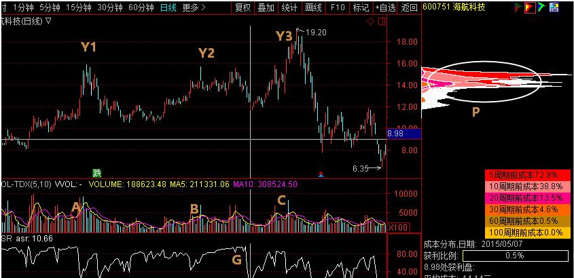Image resolution: width=574 pixels, height=278 pixels.
Task: Click the green 跌 marker below the chart
Action: (x=96, y=173)
